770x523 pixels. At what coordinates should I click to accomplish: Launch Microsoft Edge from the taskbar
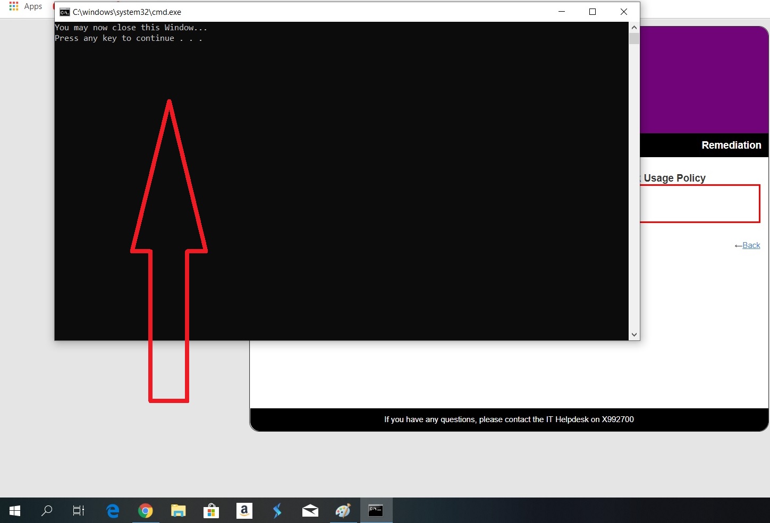pyautogui.click(x=112, y=511)
